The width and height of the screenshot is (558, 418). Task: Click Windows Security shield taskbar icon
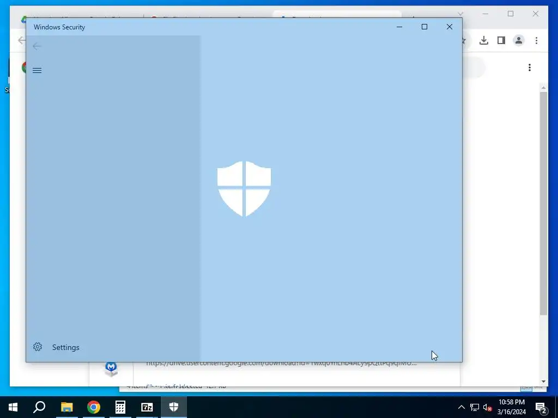click(174, 407)
